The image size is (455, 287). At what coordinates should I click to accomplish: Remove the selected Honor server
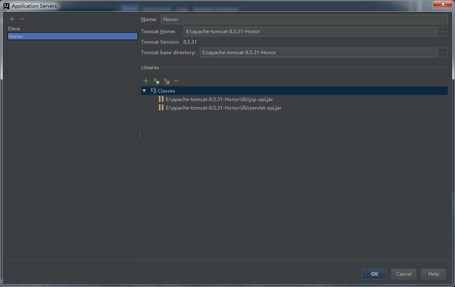(x=22, y=19)
